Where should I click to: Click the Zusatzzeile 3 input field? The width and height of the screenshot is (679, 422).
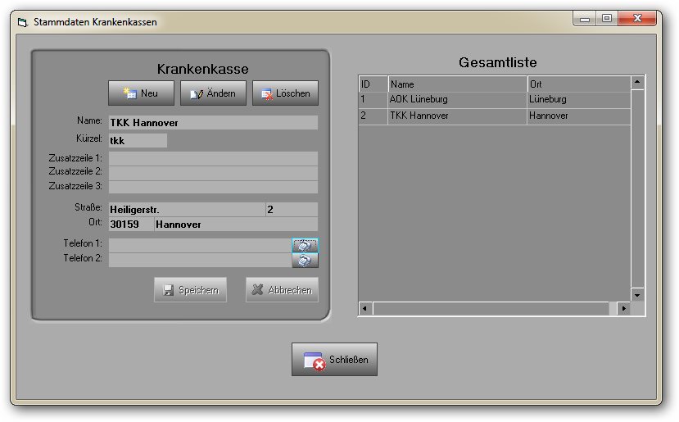pos(213,187)
